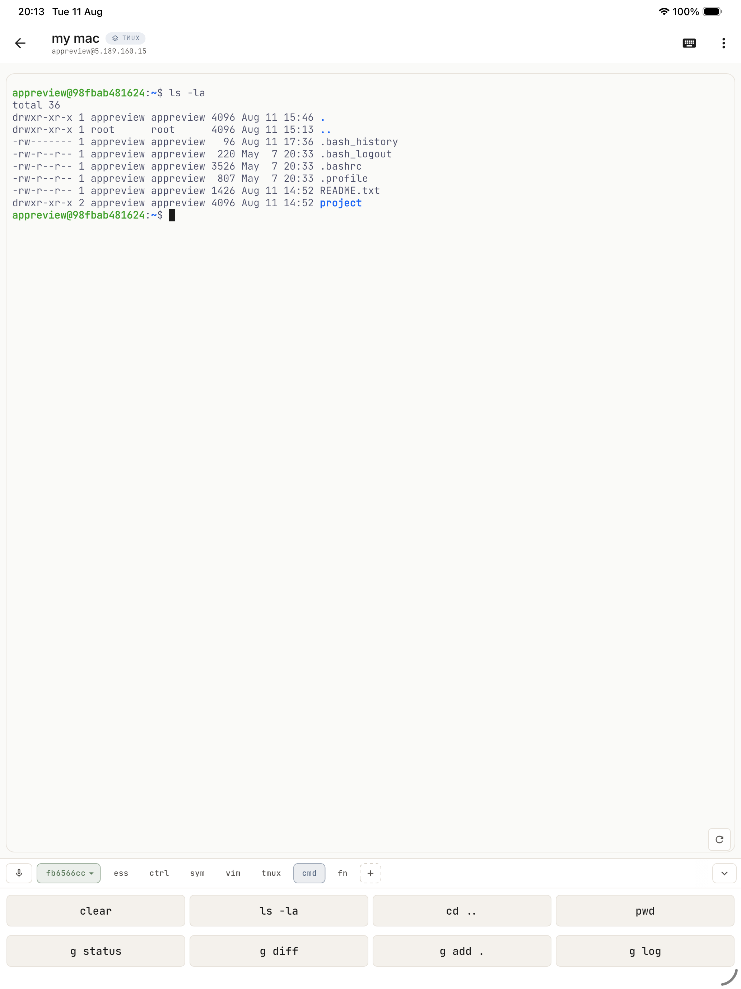Run the g add . shortcut
The height and width of the screenshot is (989, 741).
pos(462,951)
